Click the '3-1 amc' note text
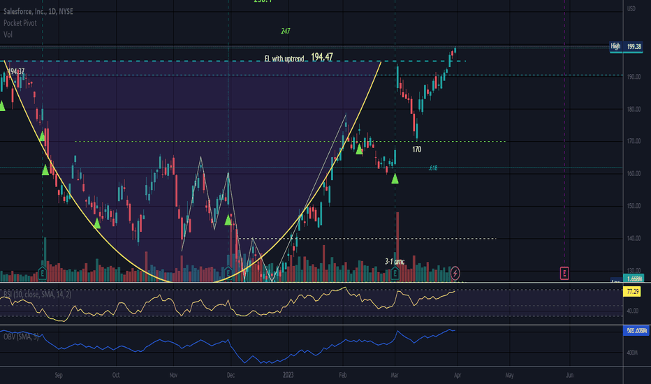This screenshot has width=651, height=384. (395, 261)
